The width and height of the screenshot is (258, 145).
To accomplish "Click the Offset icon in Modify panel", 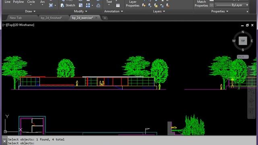I will (x=98, y=5).
